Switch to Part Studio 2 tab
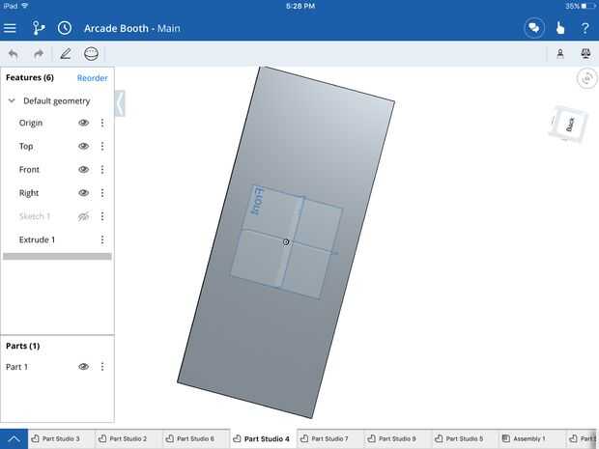 (128, 439)
